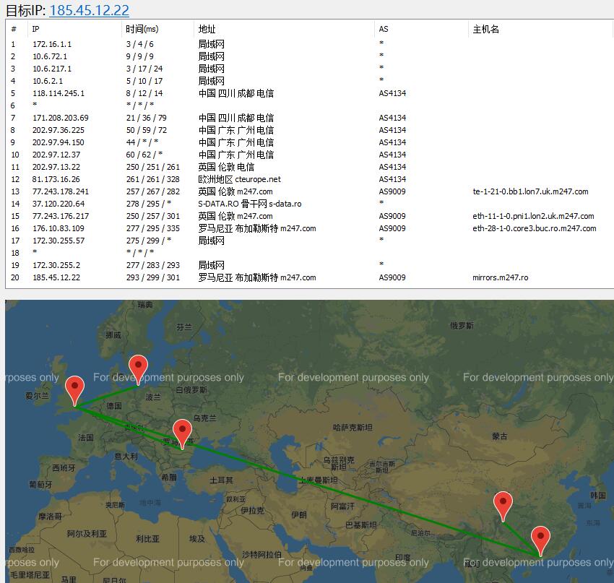
Task: Click hostname eth-11-1-0.pni1.lon2.uk.m247.com
Action: pos(533,216)
